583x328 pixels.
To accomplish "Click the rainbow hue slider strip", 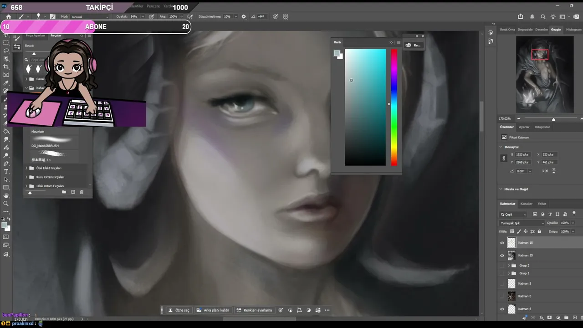I will coord(394,107).
